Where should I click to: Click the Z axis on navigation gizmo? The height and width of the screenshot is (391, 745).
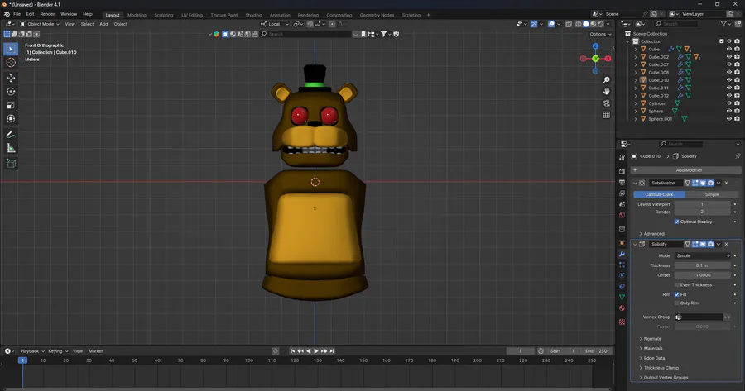coord(595,46)
